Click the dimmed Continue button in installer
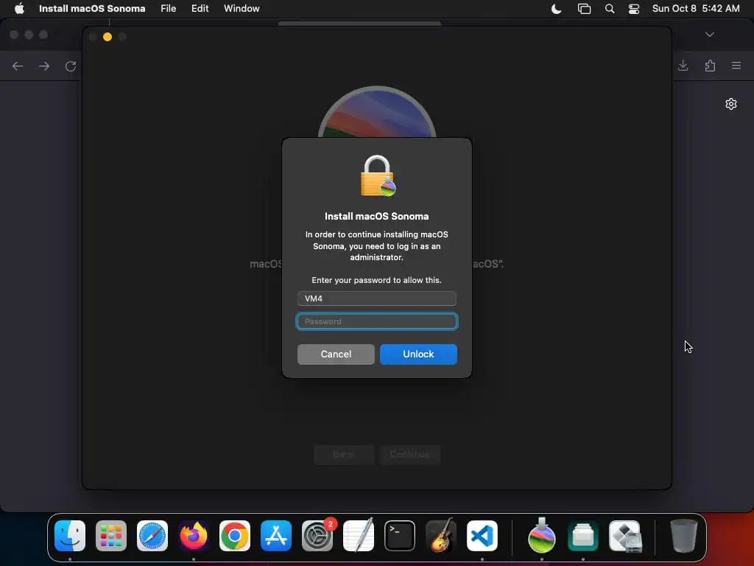The image size is (754, 566). click(409, 454)
